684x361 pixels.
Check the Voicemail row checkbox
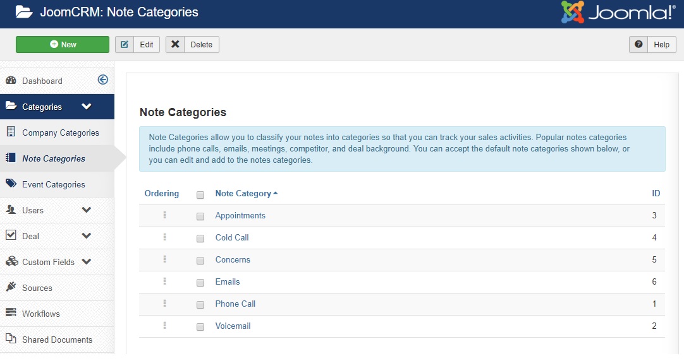[x=200, y=327]
